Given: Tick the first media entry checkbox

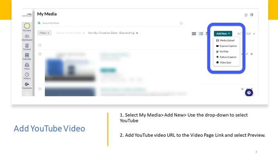Looking at the screenshot, I should pos(40,54).
